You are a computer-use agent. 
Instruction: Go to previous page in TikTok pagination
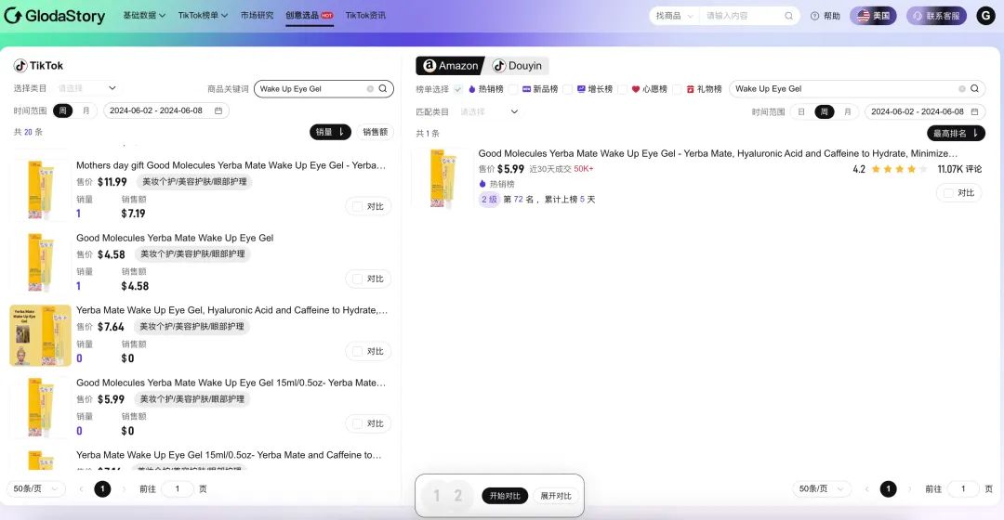point(81,489)
